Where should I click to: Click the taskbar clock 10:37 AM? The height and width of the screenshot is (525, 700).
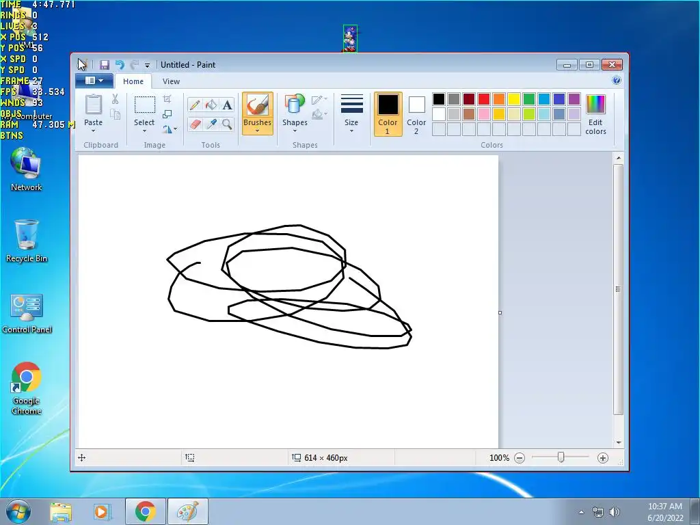(x=665, y=507)
